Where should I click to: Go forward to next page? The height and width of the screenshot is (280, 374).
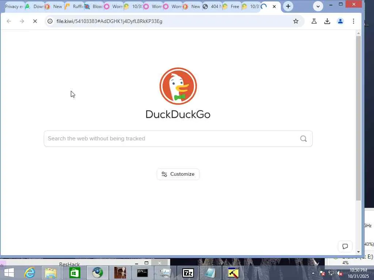[22, 21]
